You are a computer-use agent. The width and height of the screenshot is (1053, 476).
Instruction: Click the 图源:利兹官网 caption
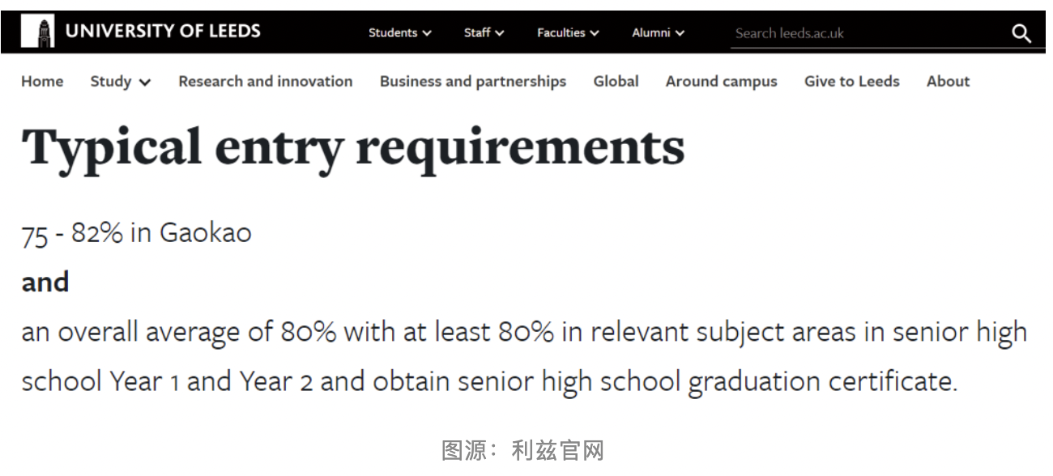522,450
